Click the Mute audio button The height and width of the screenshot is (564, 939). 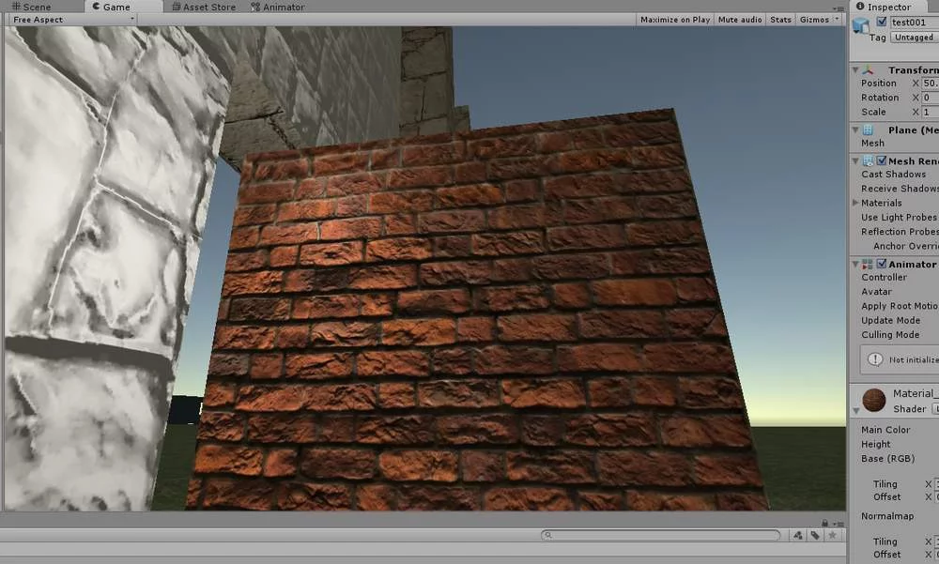pyautogui.click(x=740, y=19)
